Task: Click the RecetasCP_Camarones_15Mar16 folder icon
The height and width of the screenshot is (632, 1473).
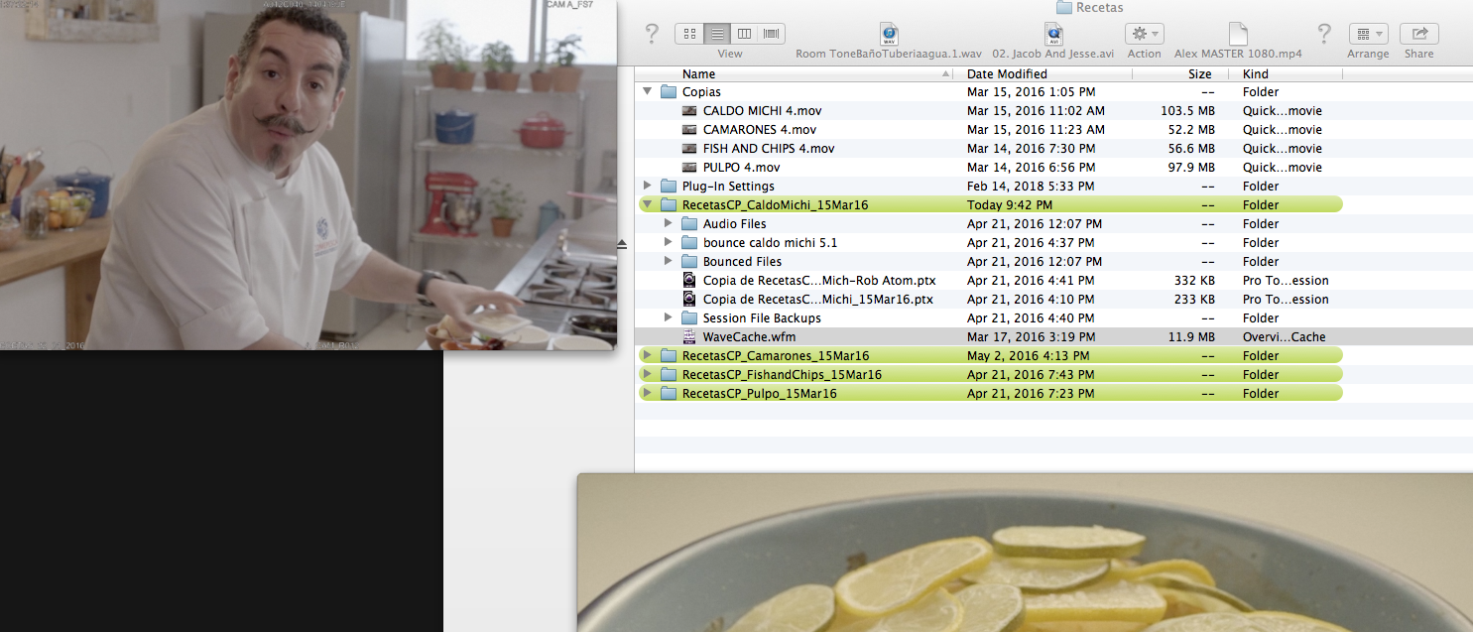Action: coord(669,355)
